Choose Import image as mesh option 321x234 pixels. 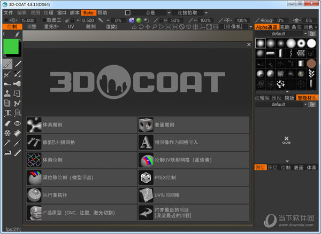click(194, 143)
